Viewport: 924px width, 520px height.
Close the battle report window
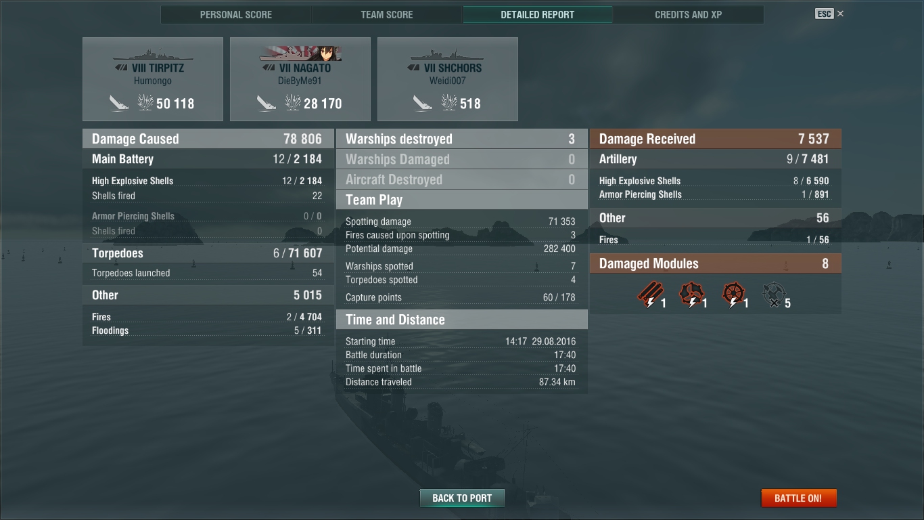point(841,14)
